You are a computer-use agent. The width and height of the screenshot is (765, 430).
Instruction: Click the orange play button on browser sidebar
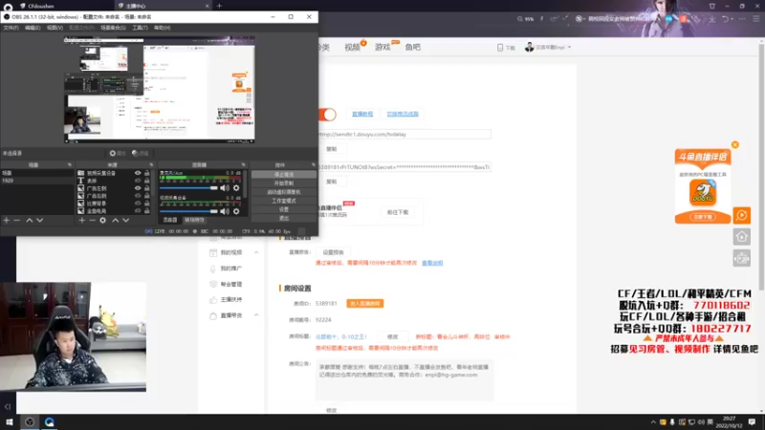pyautogui.click(x=742, y=216)
